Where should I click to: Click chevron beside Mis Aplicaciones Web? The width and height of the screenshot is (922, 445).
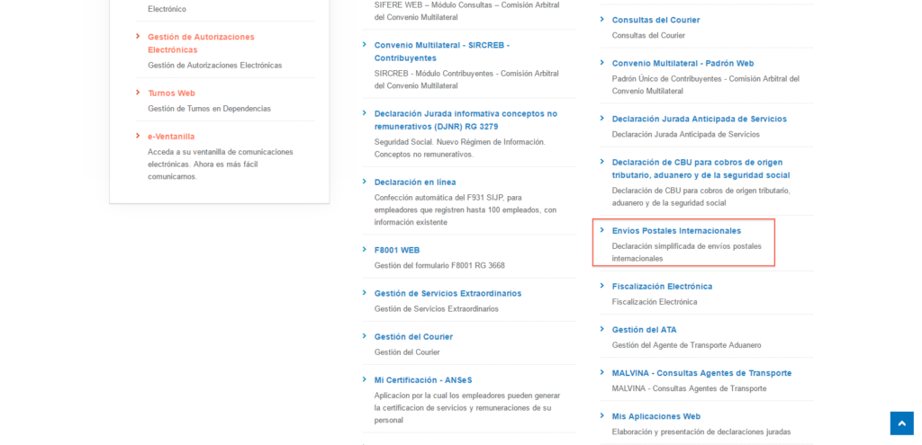(x=602, y=415)
